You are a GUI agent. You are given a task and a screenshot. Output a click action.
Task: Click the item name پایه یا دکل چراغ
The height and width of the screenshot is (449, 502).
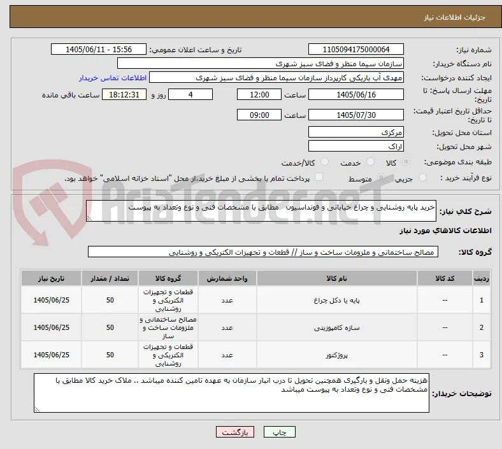(x=336, y=300)
